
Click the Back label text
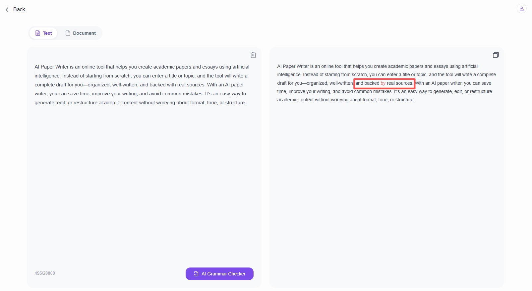tap(19, 10)
